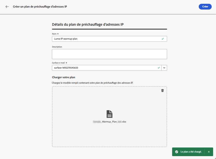
Task: Go back using the left arrow
Action: [7, 7]
